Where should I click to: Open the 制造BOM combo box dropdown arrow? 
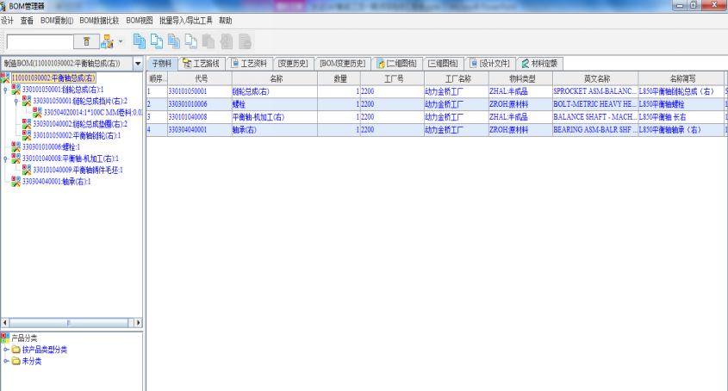point(138,63)
